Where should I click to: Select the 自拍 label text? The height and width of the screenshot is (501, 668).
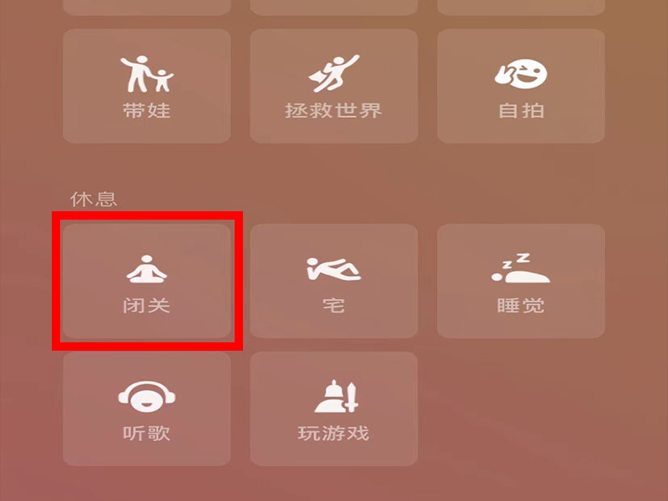coord(521,110)
